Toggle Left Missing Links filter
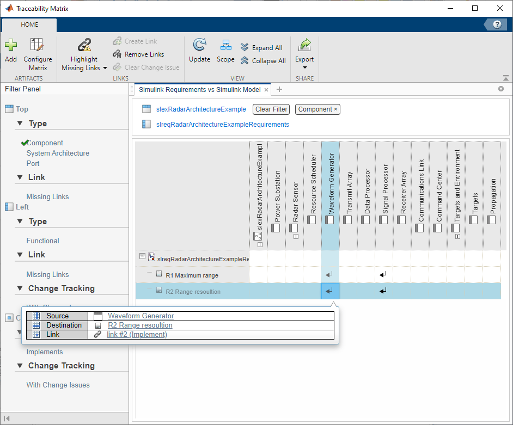 tap(47, 275)
